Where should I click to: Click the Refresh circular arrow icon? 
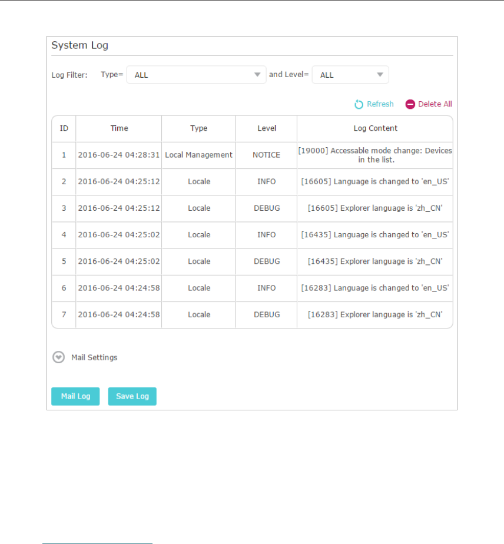359,104
